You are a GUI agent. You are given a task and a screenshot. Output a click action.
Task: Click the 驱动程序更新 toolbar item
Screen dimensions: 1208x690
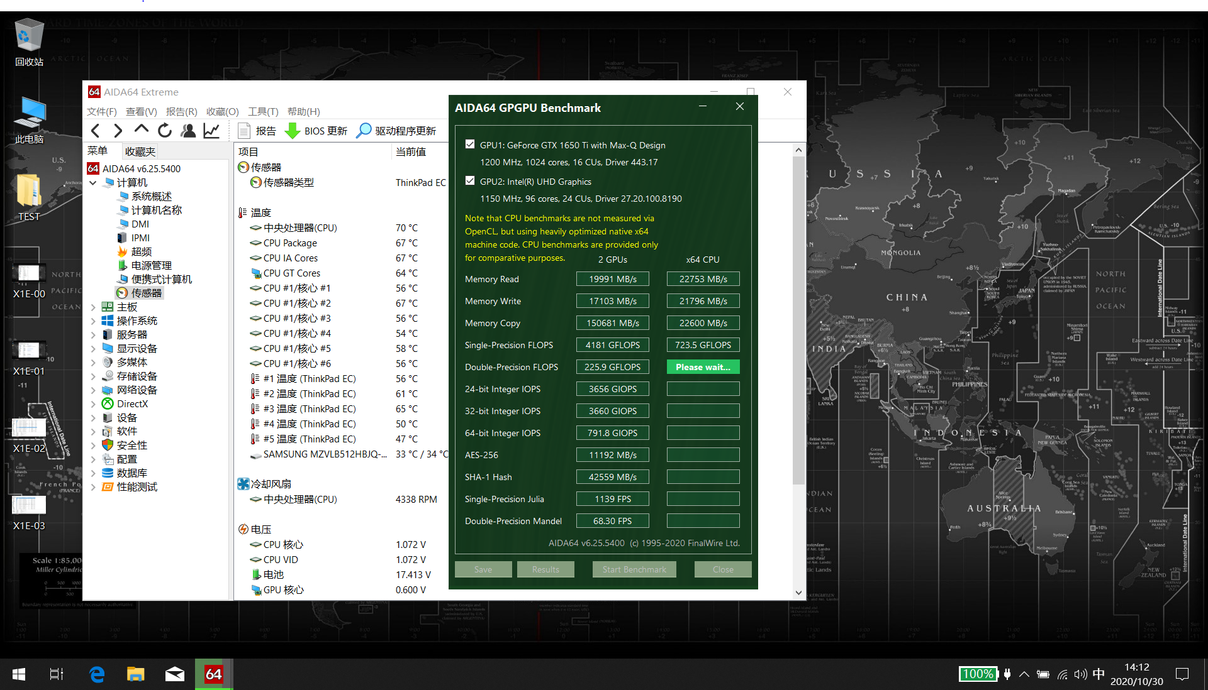[396, 131]
